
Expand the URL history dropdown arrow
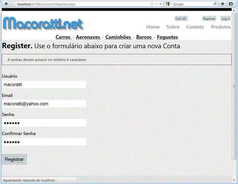157,4
